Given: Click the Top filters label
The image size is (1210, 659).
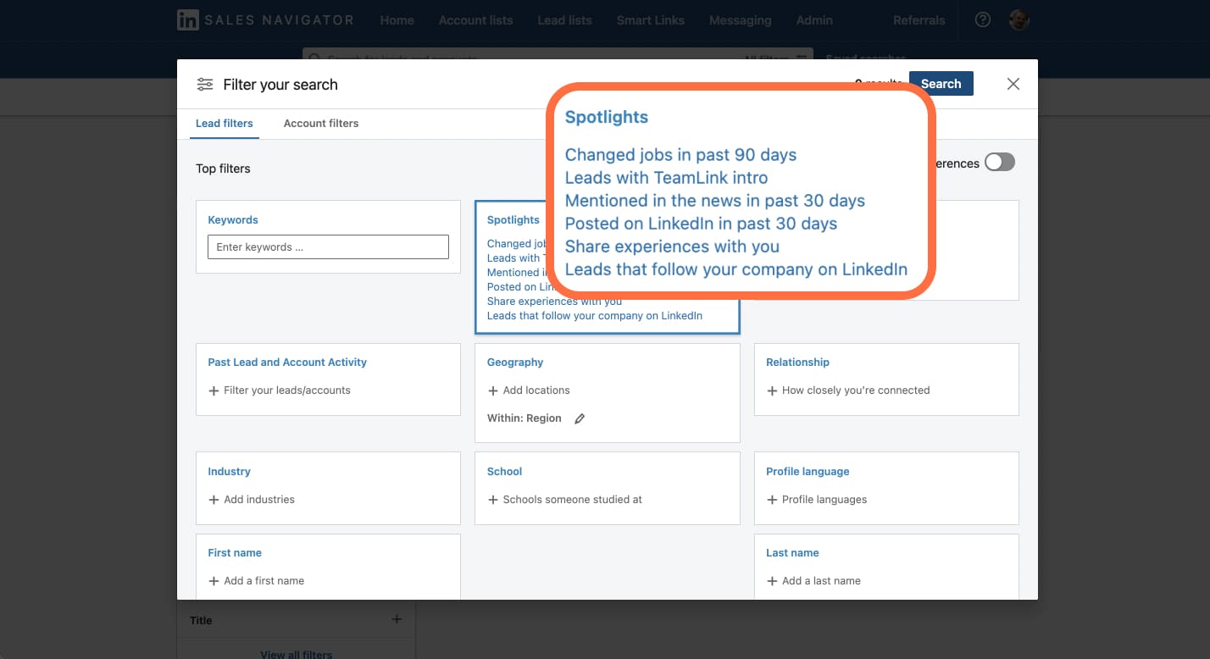Looking at the screenshot, I should click(x=223, y=169).
